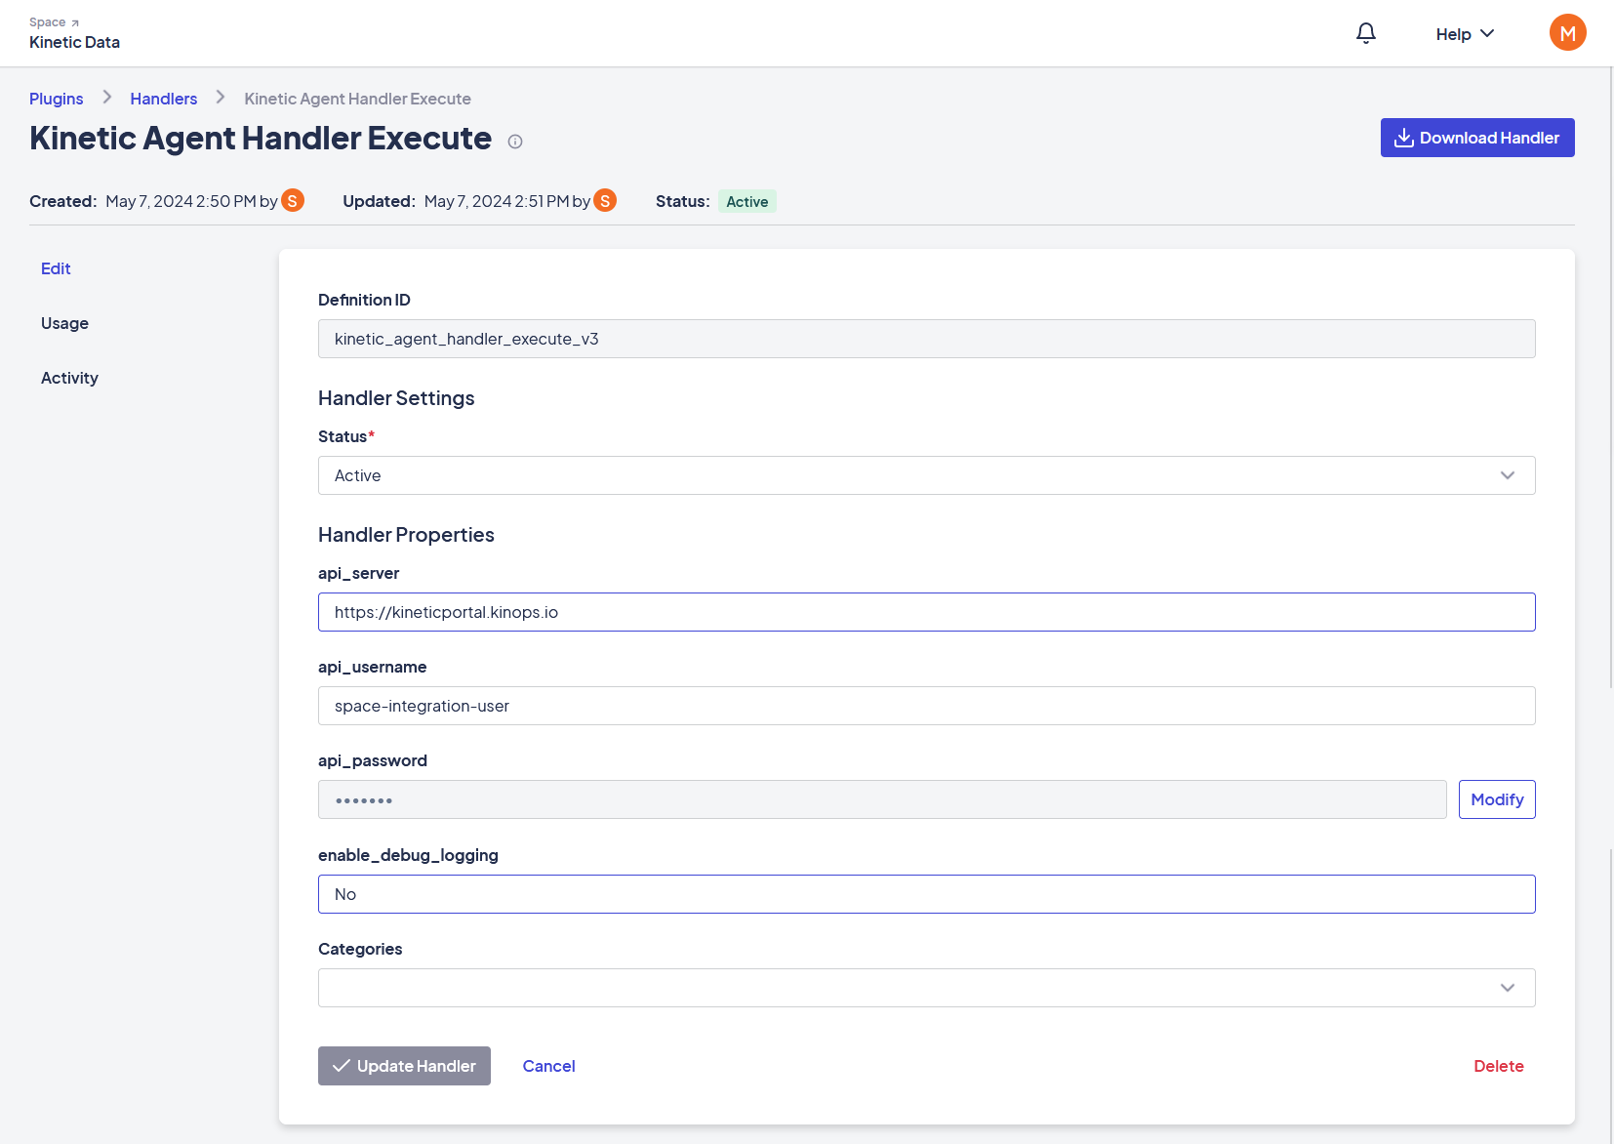The height and width of the screenshot is (1144, 1614).
Task: Click the masked api_password field
Action: point(882,799)
